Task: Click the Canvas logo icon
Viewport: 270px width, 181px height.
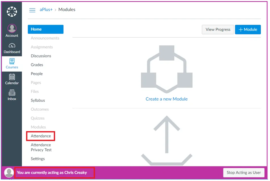Action: click(x=12, y=12)
